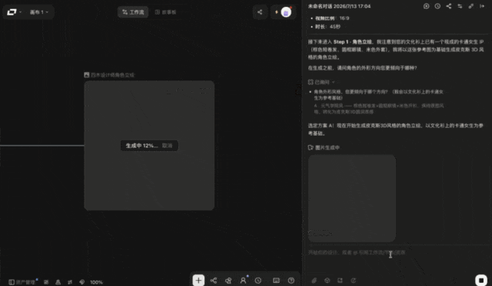Click the keyboard icon in bottom toolbar
The width and height of the screenshot is (492, 286).
coord(276,281)
